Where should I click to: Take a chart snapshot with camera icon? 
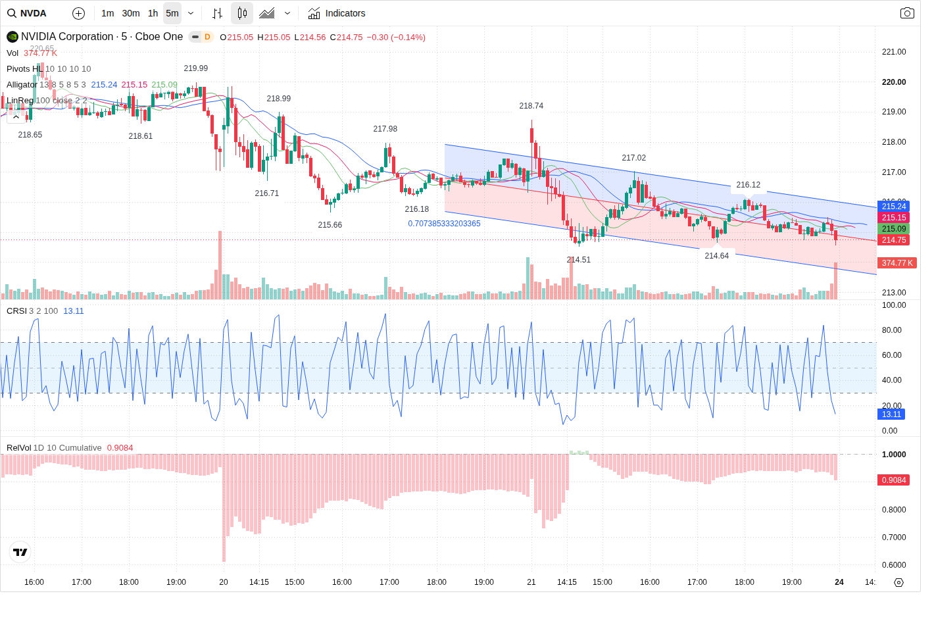coord(907,13)
